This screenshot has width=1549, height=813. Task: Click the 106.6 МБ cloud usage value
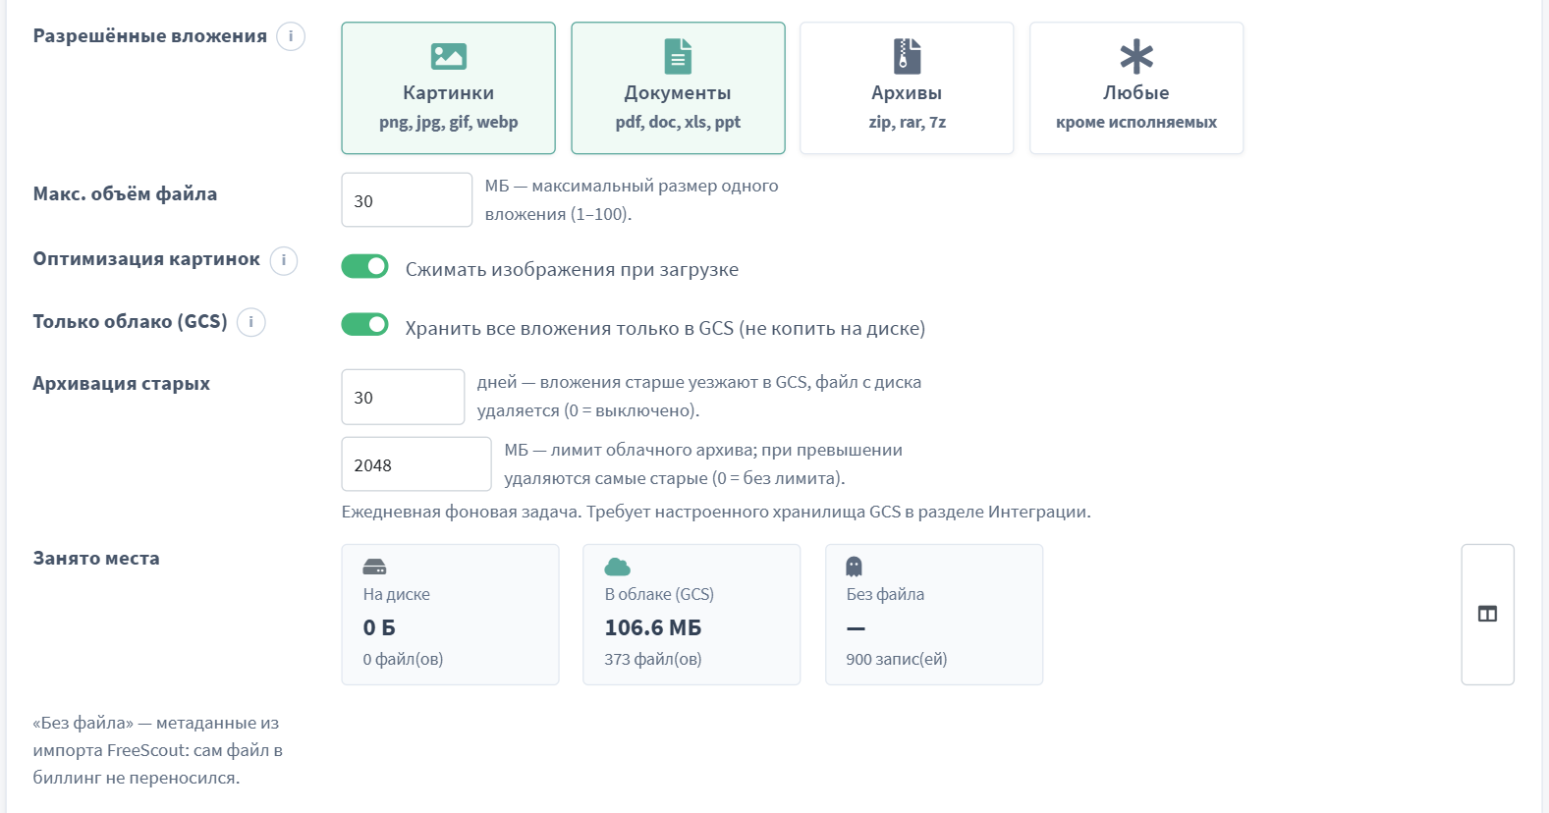coord(653,627)
